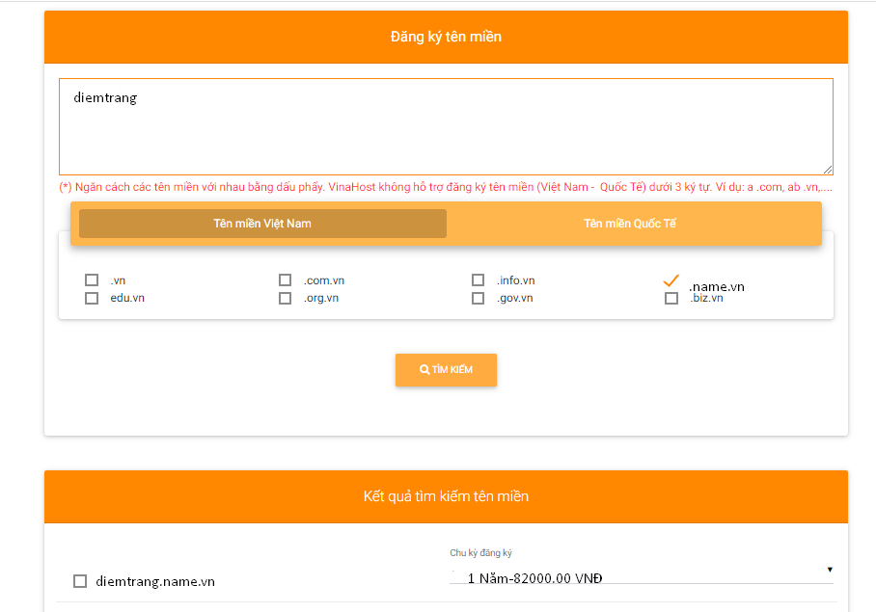The image size is (876, 612).
Task: Tick the .org.vn domain option
Action: [285, 298]
